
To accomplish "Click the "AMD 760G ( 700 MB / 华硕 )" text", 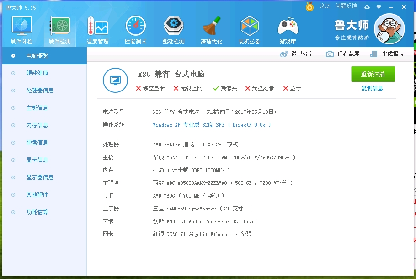I will point(189,196).
